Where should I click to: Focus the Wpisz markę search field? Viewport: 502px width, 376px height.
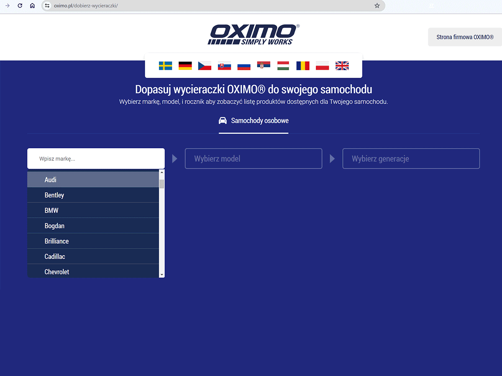click(96, 159)
